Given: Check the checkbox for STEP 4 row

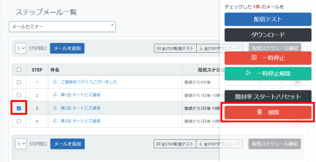Looking at the screenshot, I should tap(19, 121).
